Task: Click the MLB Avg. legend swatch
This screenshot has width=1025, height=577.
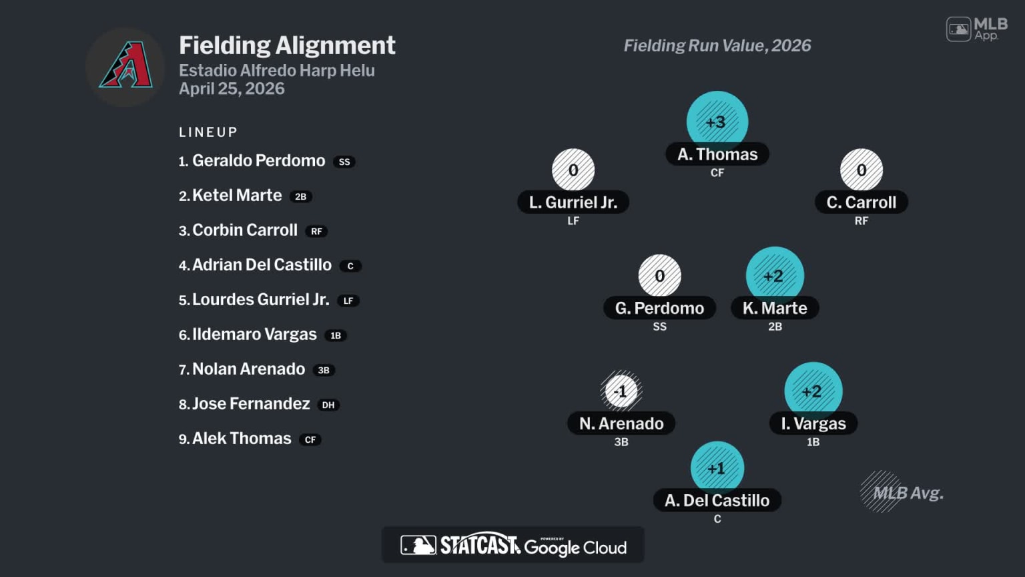Action: 880,492
